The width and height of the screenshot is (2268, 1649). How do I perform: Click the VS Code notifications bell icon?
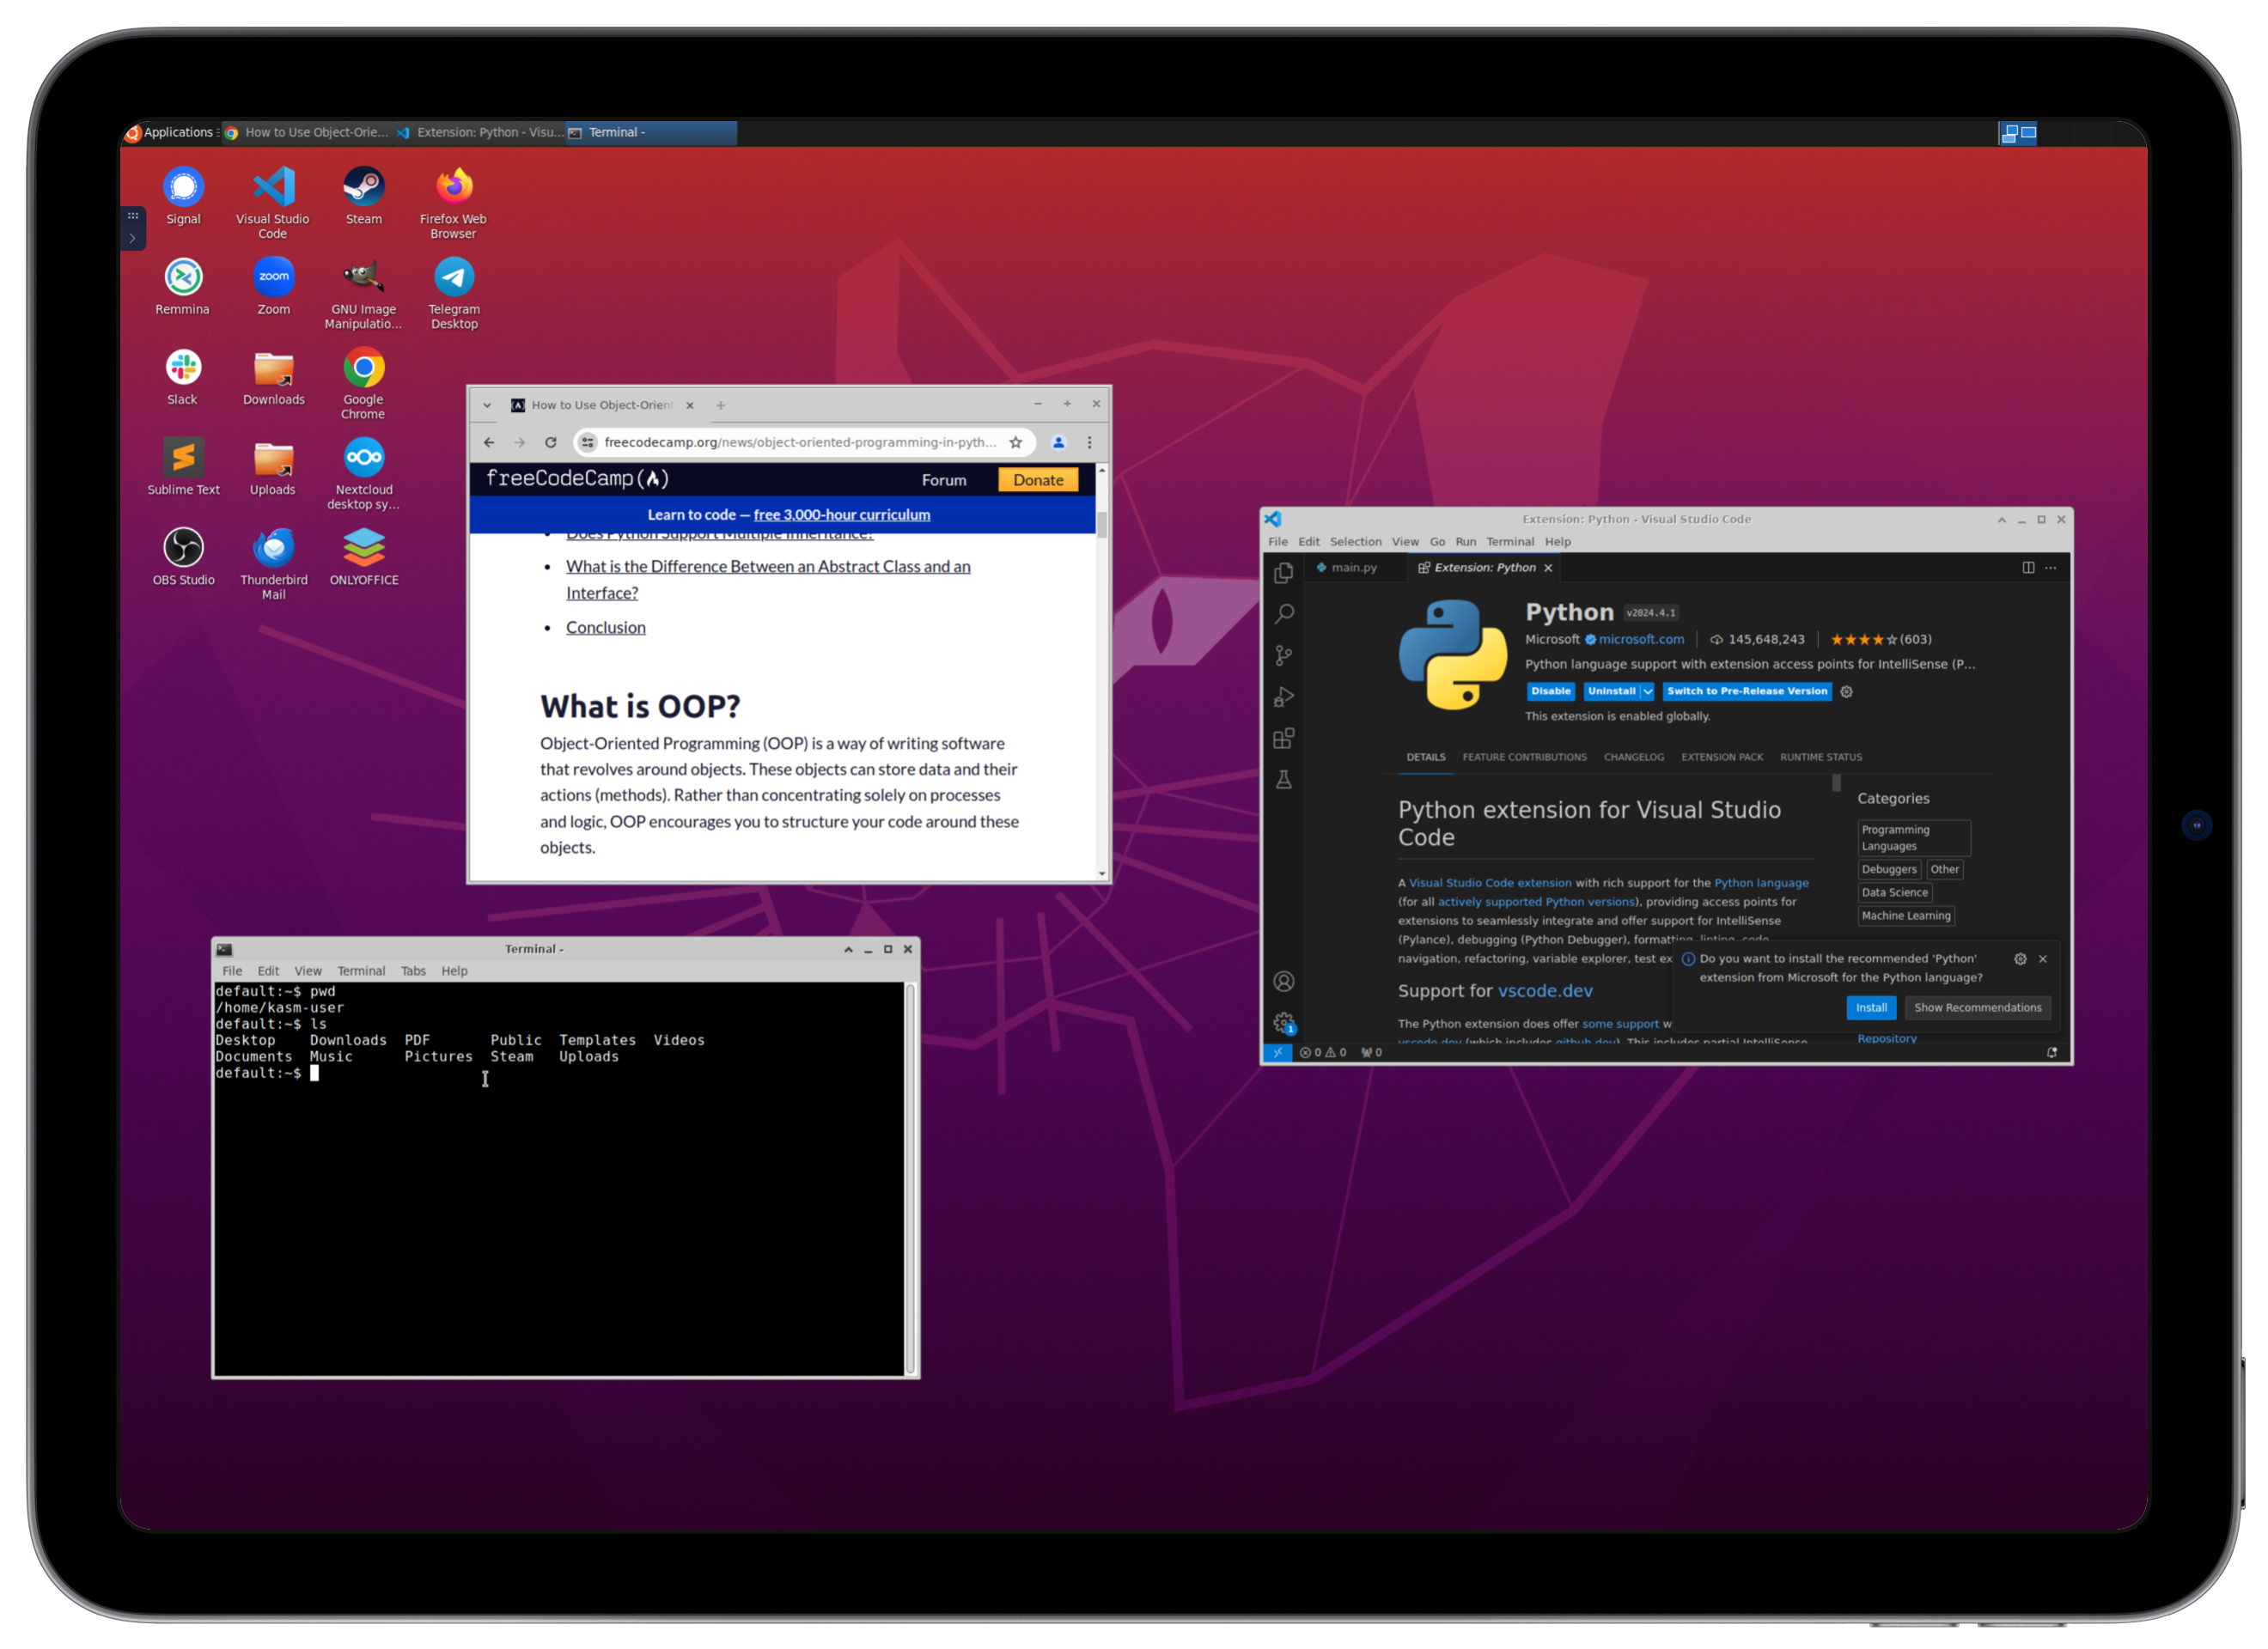click(x=2051, y=1052)
